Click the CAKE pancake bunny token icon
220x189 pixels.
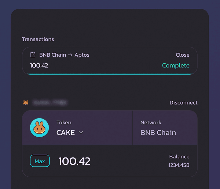coord(39,127)
